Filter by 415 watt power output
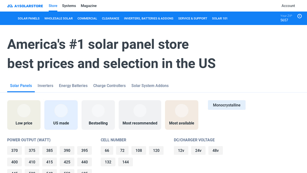This screenshot has height=173, width=307. 50,162
